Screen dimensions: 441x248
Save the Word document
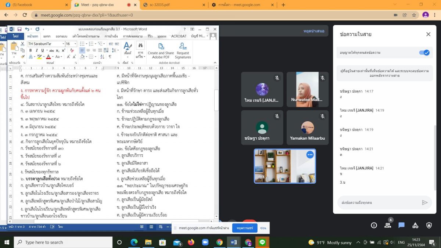pos(19,29)
